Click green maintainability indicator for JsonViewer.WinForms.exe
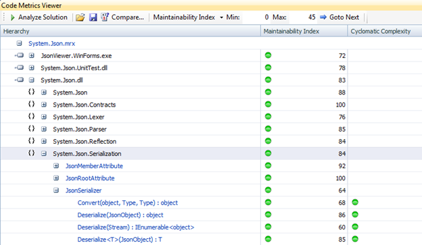Screen dimensions: 422x245 [268, 55]
